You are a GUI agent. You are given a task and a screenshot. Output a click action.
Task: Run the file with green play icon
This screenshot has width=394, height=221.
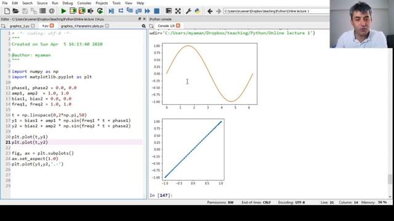(63, 11)
